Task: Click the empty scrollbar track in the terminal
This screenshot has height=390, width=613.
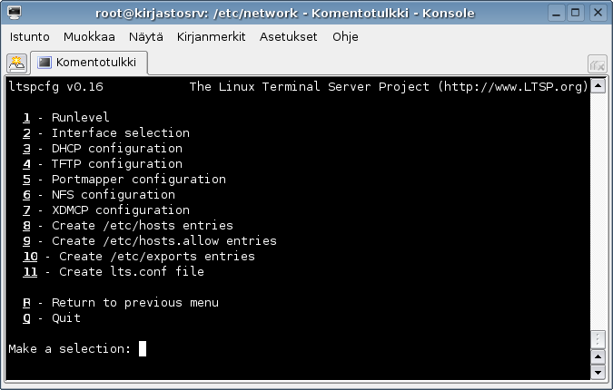Action: [x=598, y=209]
